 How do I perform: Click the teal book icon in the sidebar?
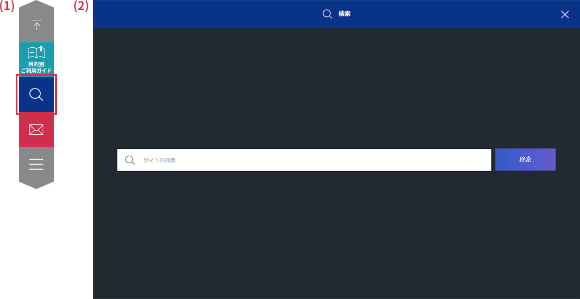pos(36,51)
